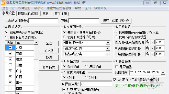Viewport: 169px width, 94px height.
Task: Select 使用原拼多多商品的价格设置 radio option
Action: pyautogui.click(x=116, y=32)
